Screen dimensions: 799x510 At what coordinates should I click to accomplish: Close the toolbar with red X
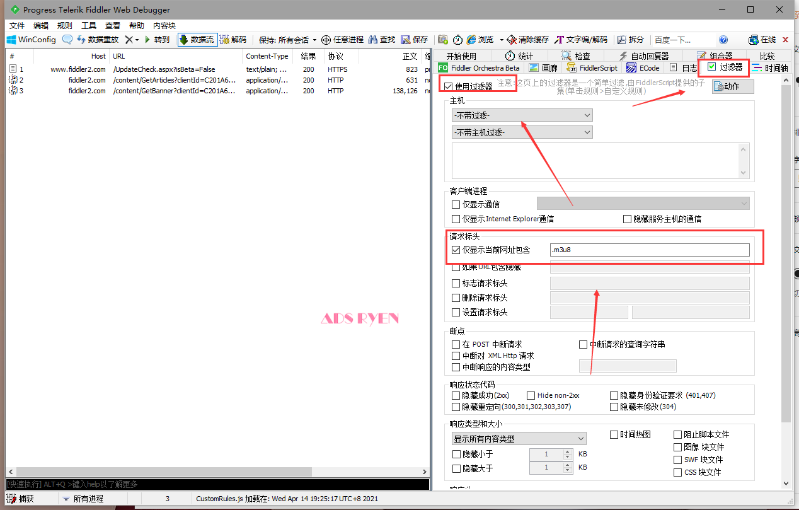785,39
